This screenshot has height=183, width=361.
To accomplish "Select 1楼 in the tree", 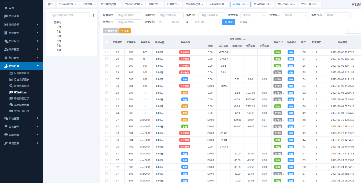I will click(59, 27).
